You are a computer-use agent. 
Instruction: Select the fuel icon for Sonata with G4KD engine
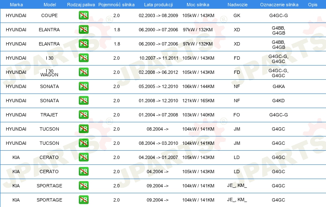[x=83, y=101]
